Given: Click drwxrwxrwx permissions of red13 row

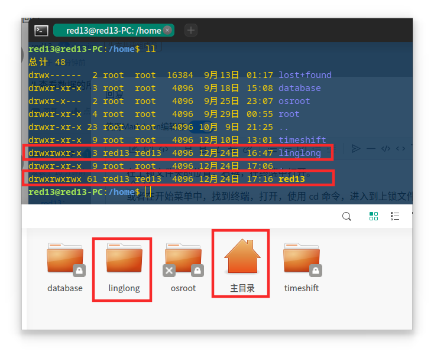Looking at the screenshot, I should pyautogui.click(x=55, y=179).
